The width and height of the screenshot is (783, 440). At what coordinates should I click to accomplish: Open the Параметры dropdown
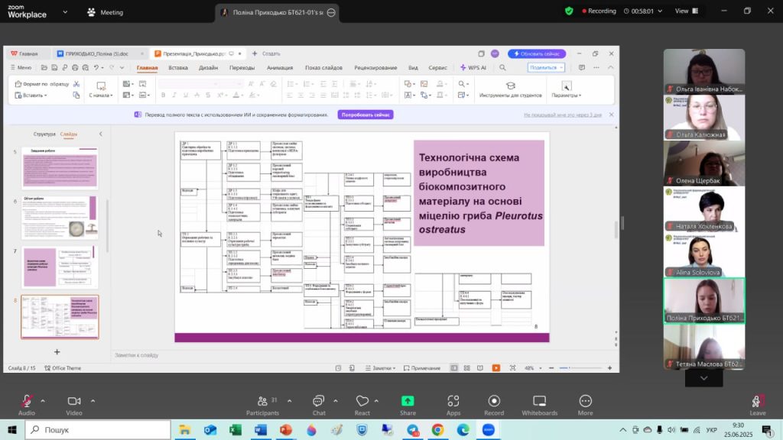pyautogui.click(x=567, y=89)
